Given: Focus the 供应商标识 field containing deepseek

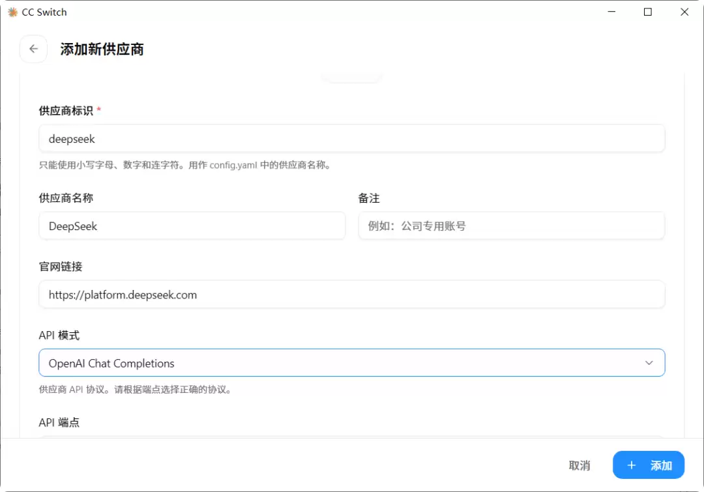Looking at the screenshot, I should (351, 139).
